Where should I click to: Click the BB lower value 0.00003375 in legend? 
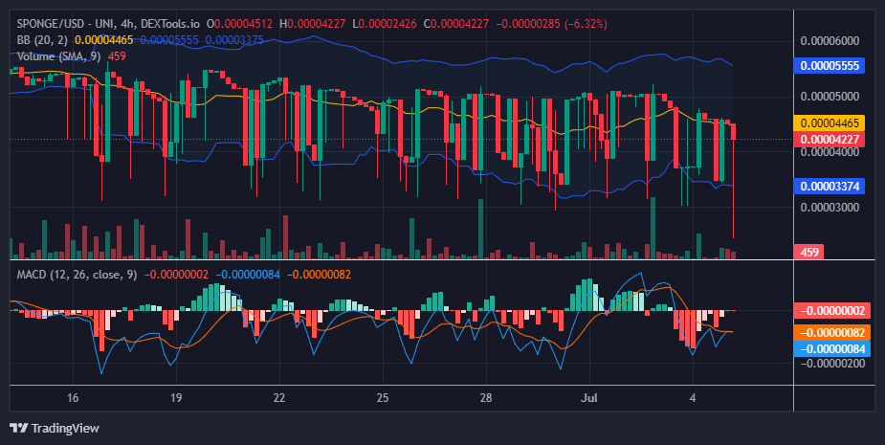pos(234,40)
